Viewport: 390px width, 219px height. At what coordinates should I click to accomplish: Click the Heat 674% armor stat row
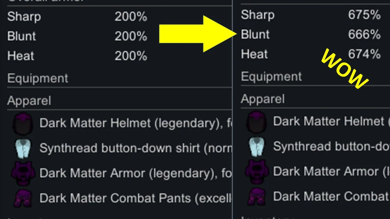(311, 54)
